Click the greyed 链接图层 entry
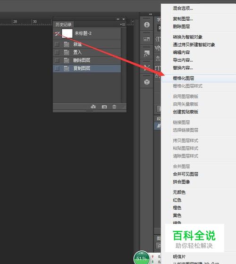This screenshot has width=236, height=264. (x=181, y=122)
